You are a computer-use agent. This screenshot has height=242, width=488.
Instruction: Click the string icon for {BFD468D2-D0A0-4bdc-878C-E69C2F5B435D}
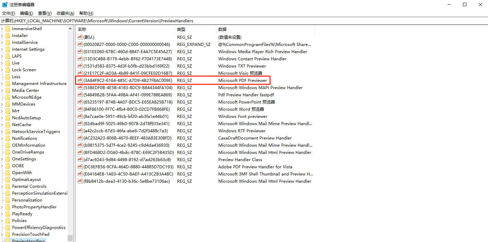[80, 152]
